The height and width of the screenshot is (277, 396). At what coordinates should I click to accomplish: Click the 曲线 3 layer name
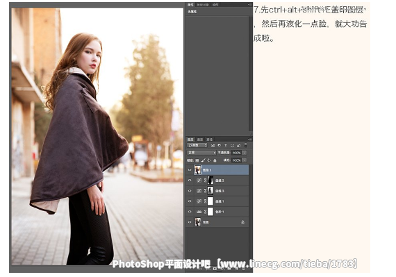[220, 191]
